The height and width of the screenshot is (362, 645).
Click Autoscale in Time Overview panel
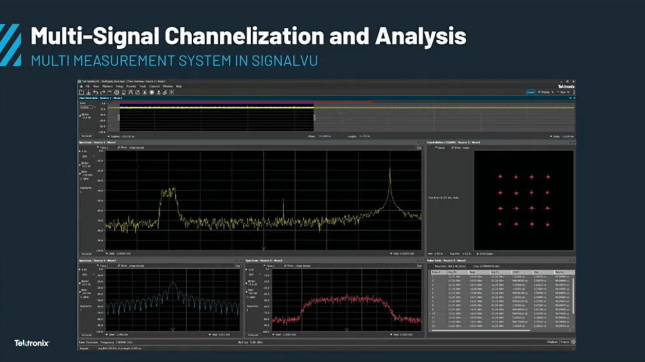coord(86,136)
